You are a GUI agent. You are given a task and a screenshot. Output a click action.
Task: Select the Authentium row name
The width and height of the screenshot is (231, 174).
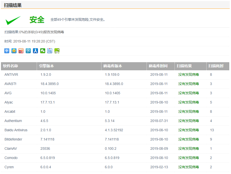tap(13, 121)
